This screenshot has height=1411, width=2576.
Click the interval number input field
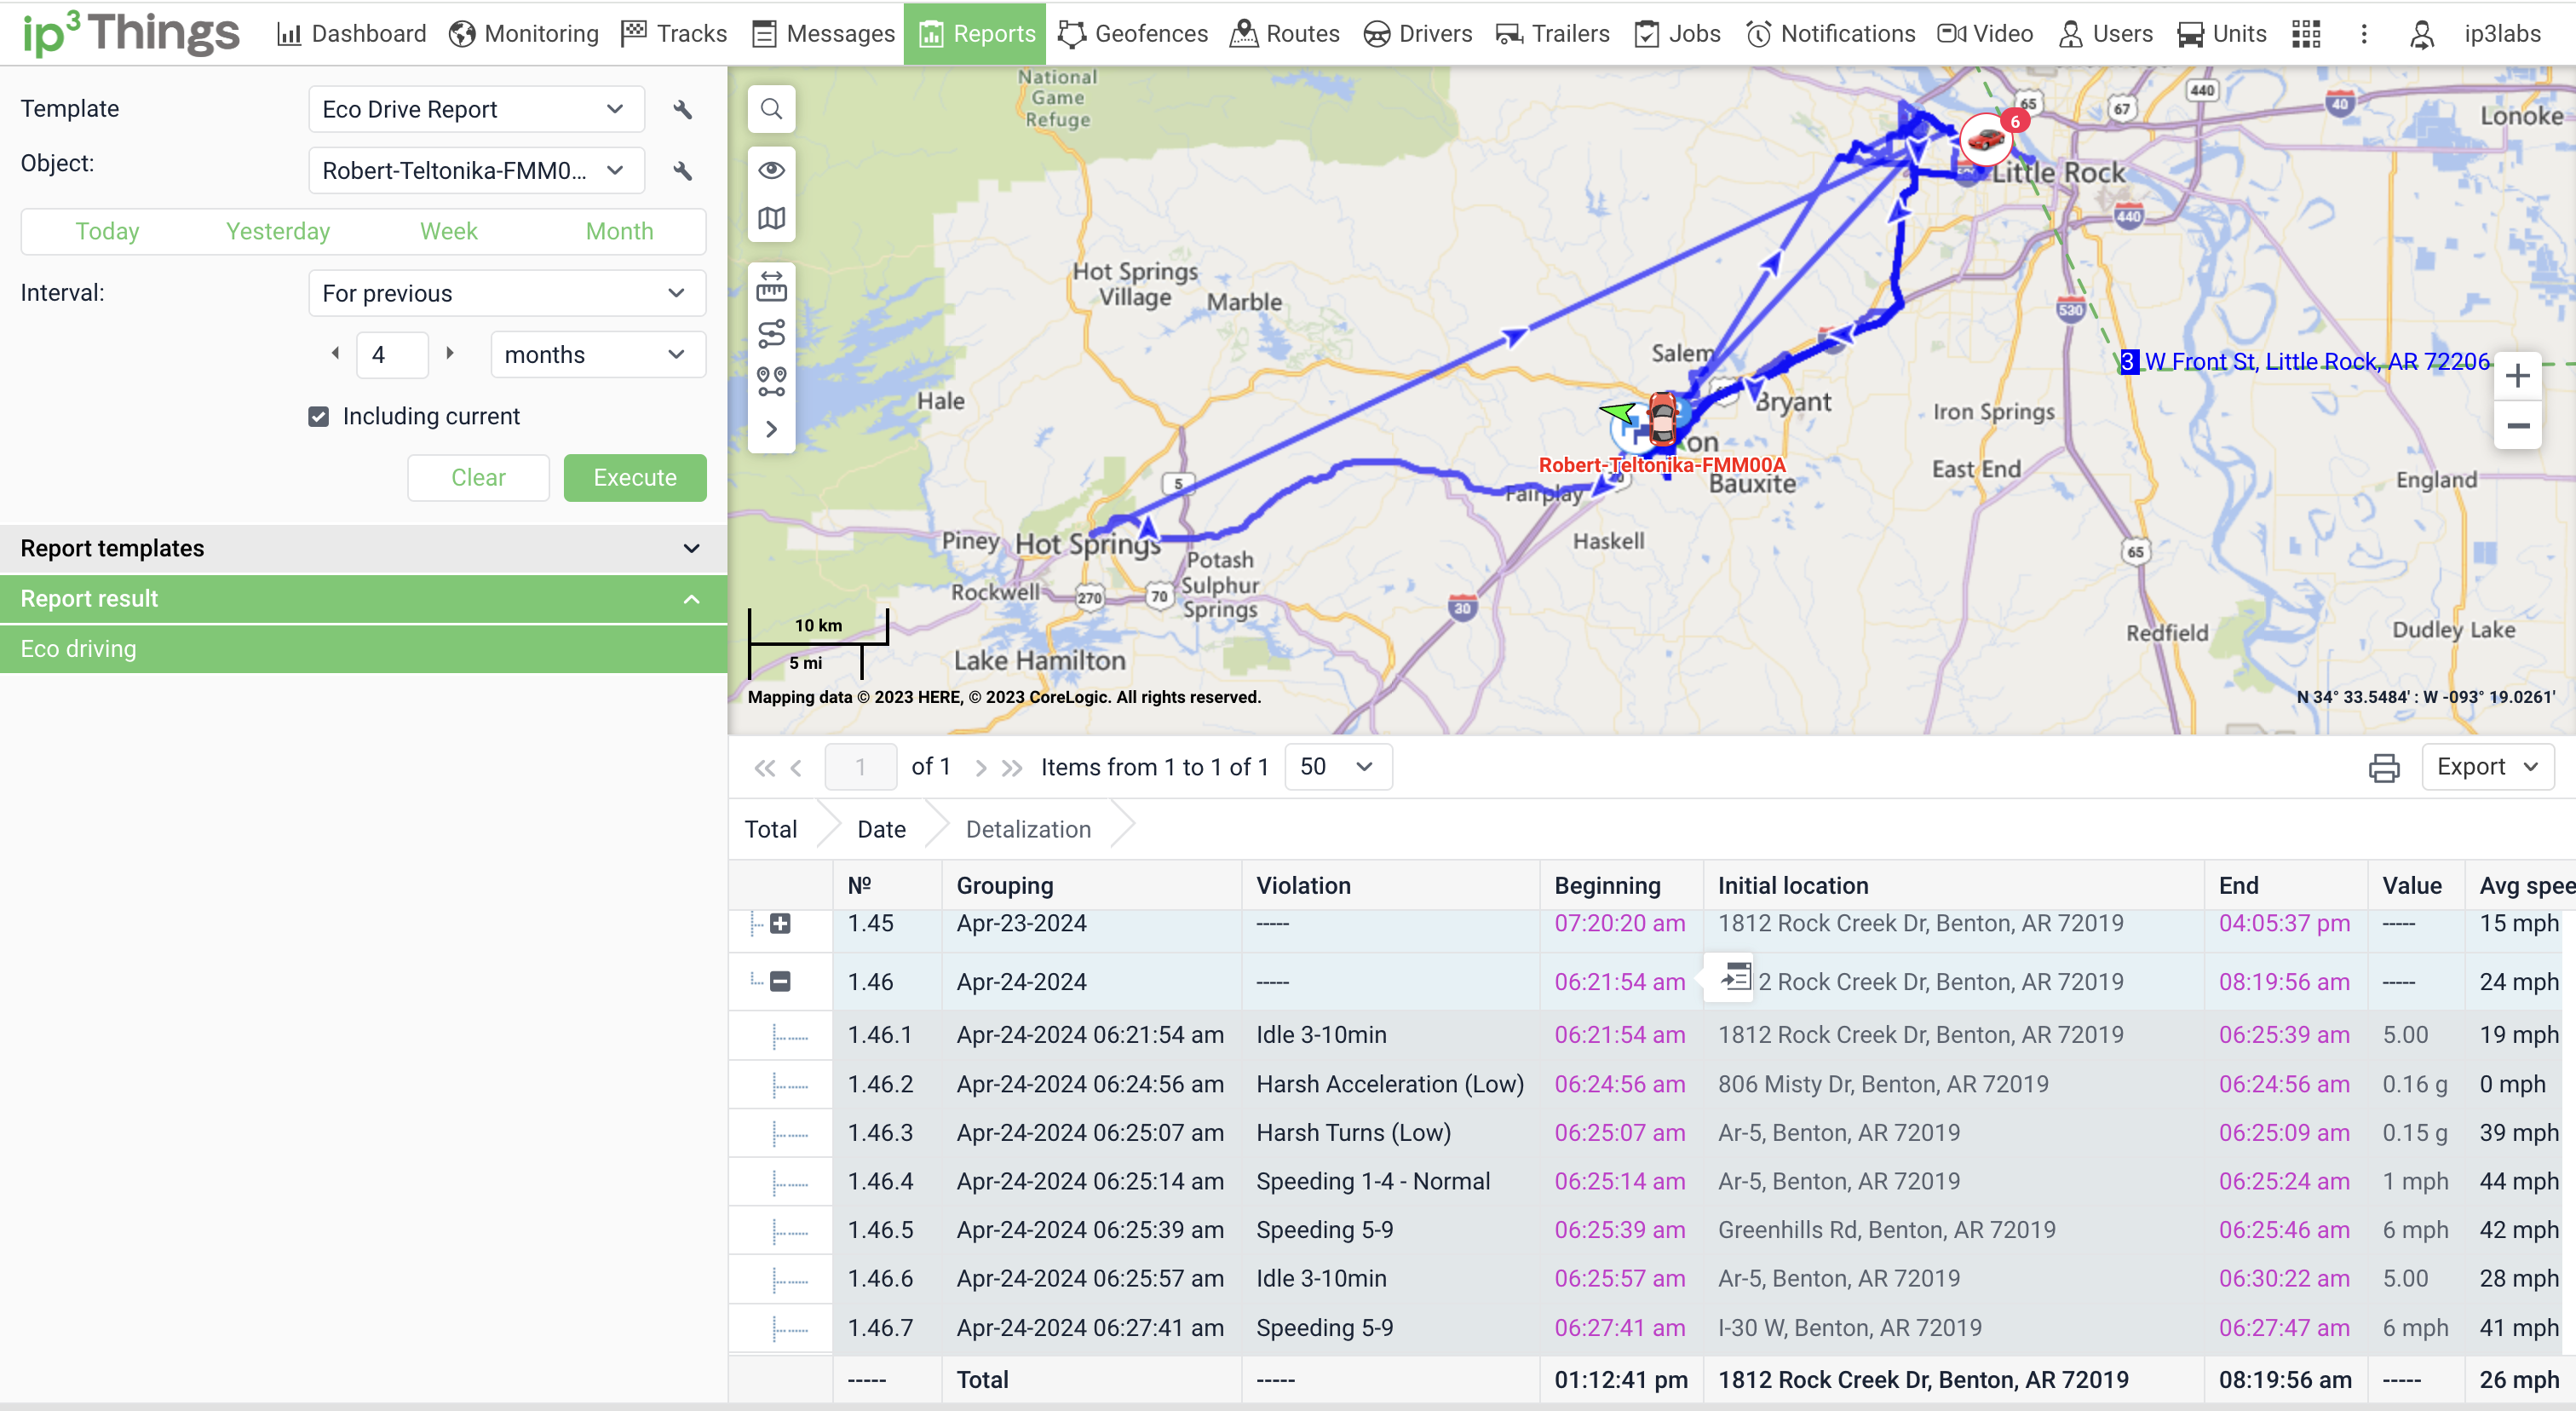coord(392,355)
